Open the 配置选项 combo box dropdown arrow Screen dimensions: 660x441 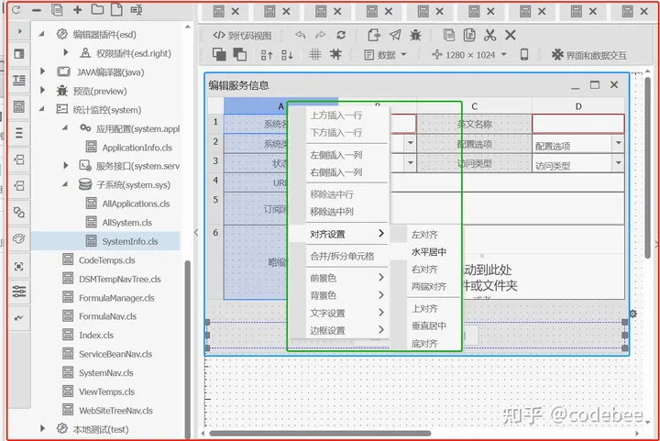tap(618, 144)
